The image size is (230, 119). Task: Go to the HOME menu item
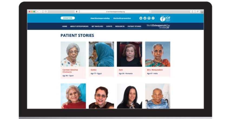65,26
